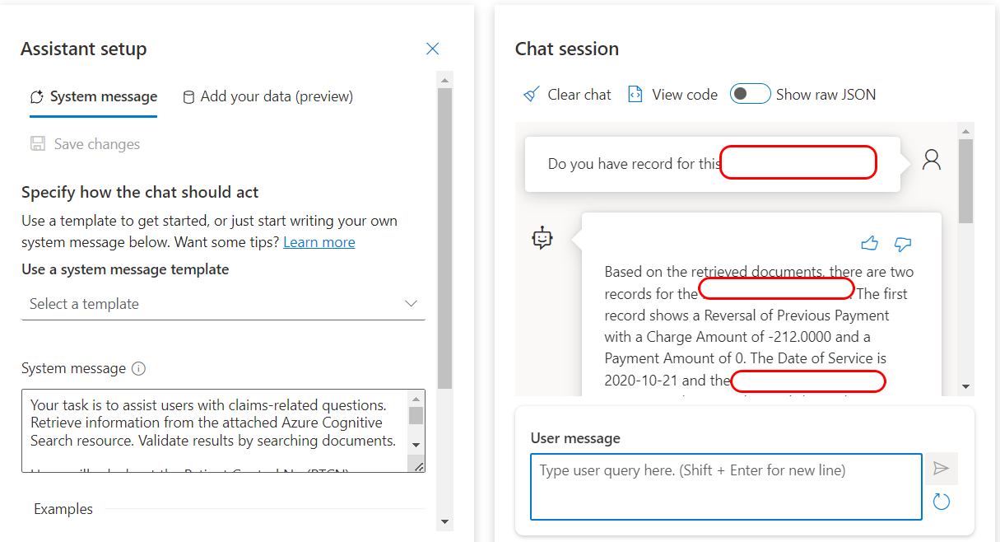Click the user avatar icon
1000x542 pixels.
point(932,160)
